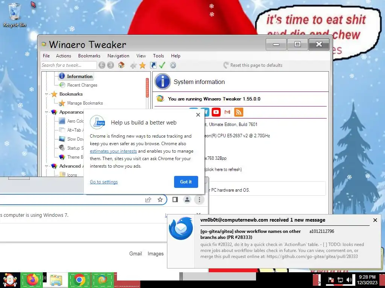
Task: Open the View menu
Action: 141,56
